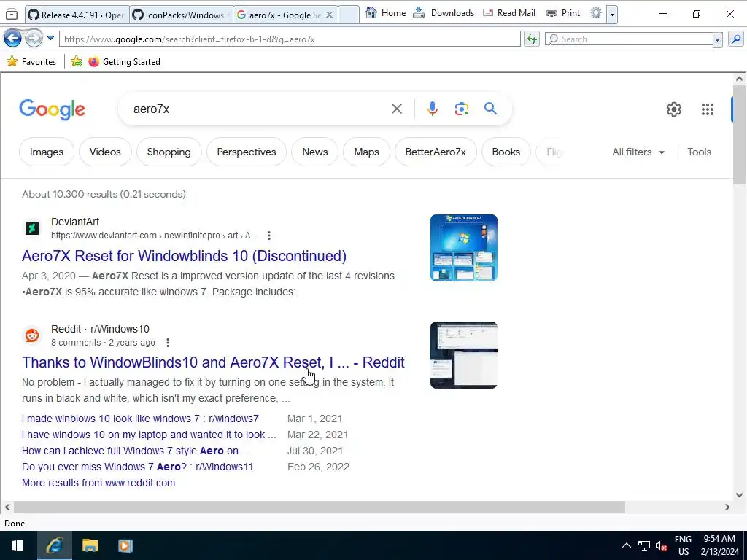Filter results by News
This screenshot has height=560, width=747.
315,152
